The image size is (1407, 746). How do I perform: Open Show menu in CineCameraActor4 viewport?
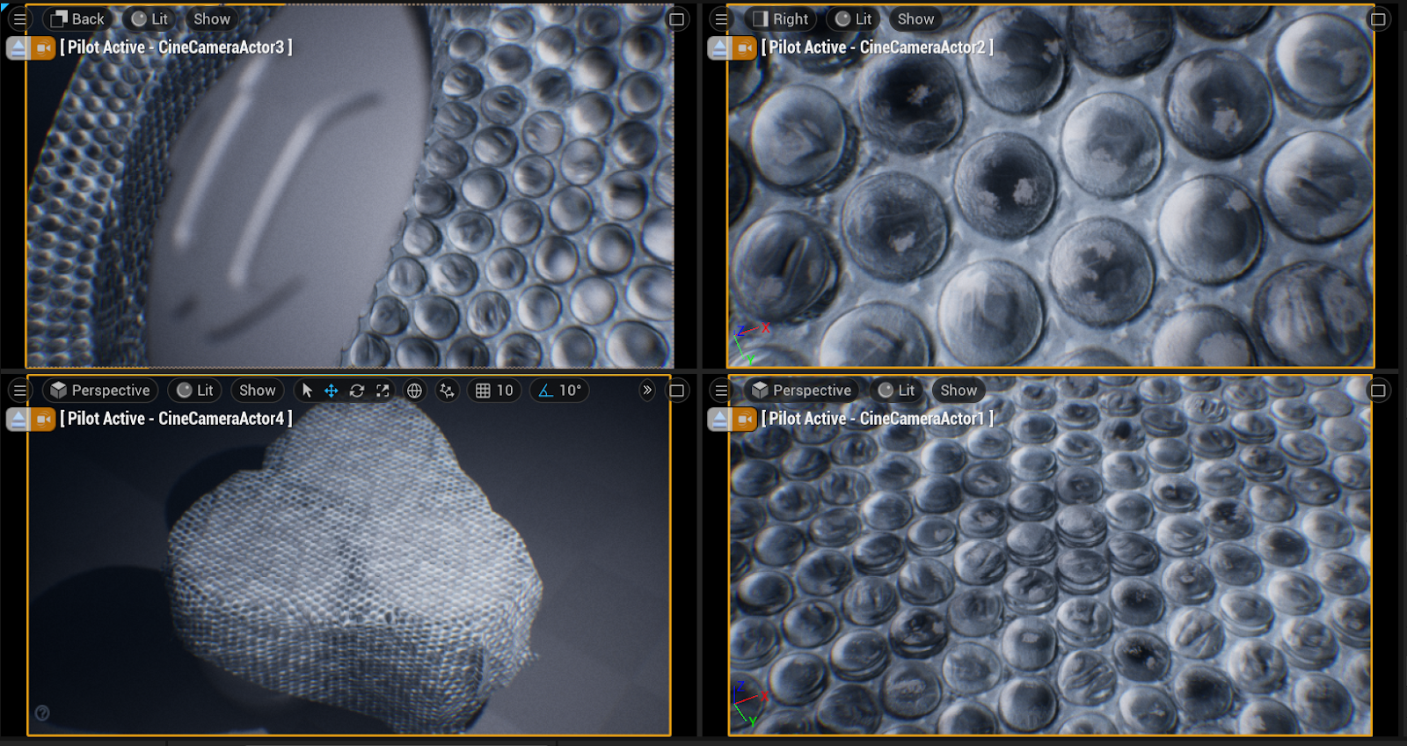pyautogui.click(x=257, y=390)
